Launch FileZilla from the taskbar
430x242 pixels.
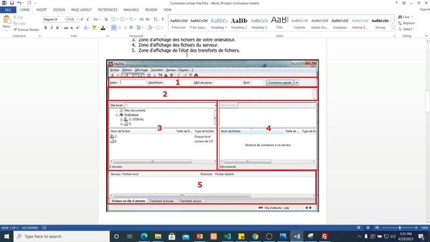point(325,236)
